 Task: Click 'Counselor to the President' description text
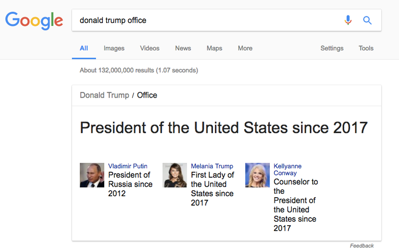click(x=296, y=205)
